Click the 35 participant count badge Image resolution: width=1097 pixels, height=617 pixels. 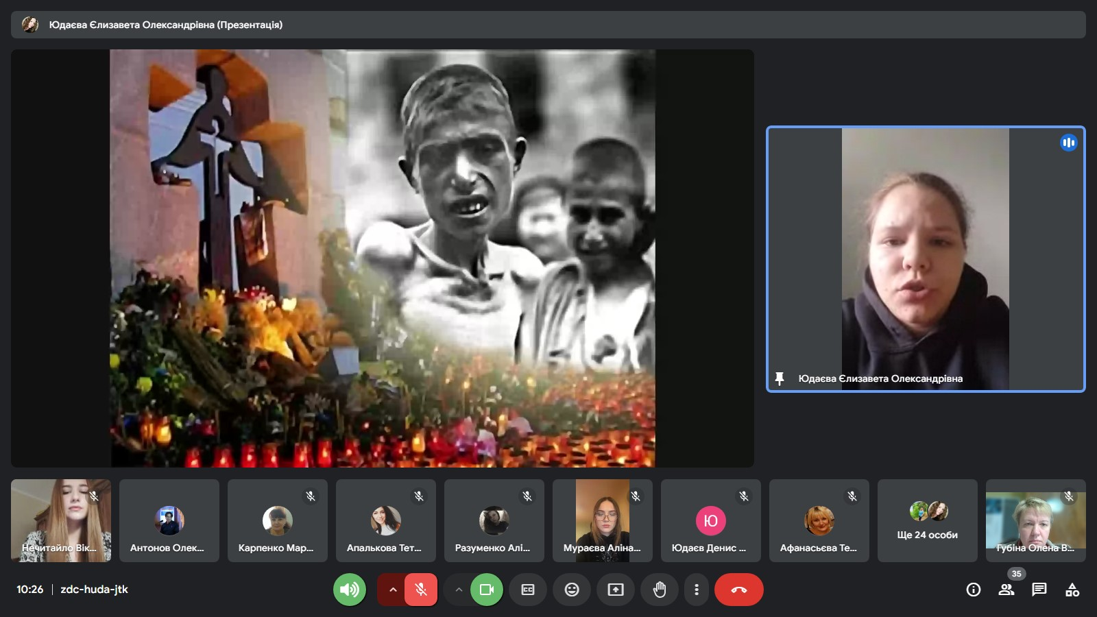(x=1016, y=574)
